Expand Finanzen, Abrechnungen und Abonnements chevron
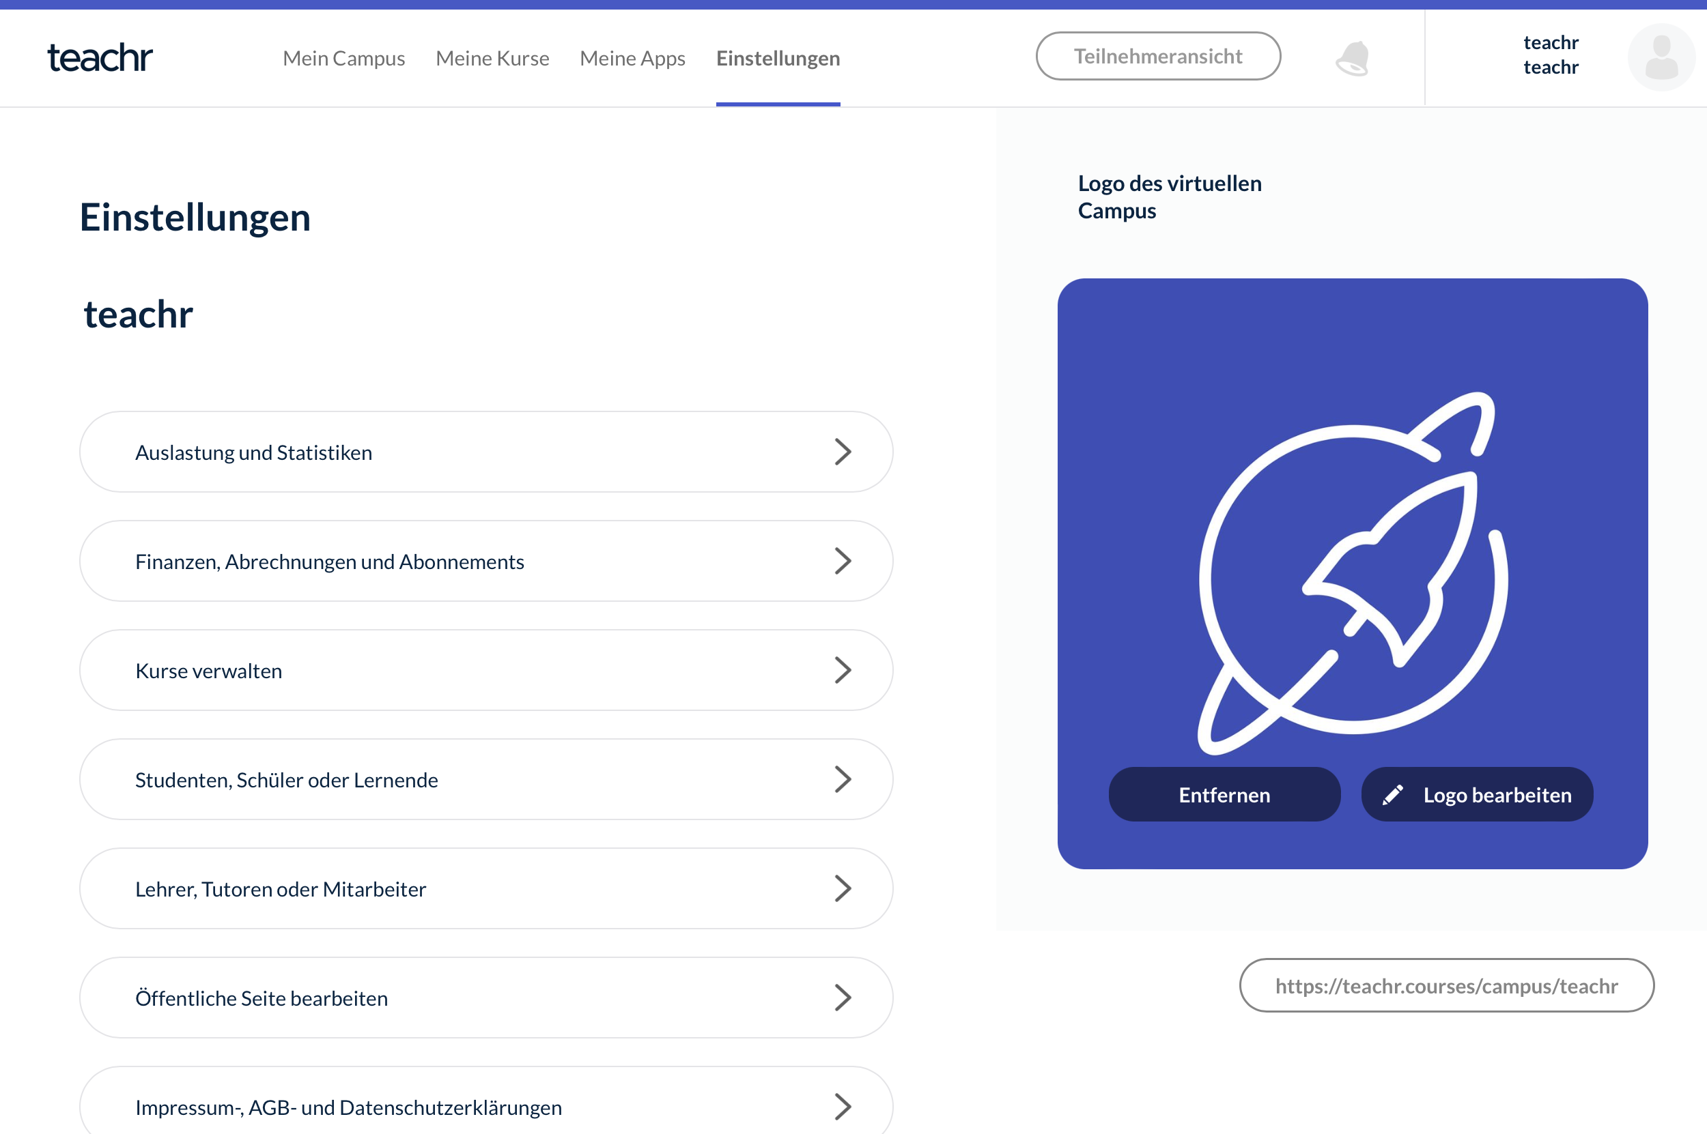 [843, 562]
